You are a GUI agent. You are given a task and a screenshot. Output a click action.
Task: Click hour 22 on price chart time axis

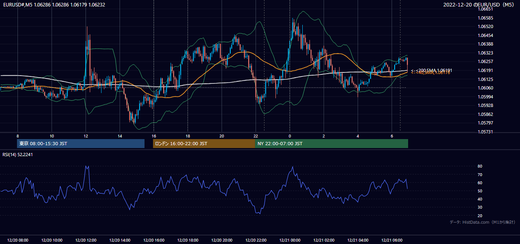click(x=256, y=136)
